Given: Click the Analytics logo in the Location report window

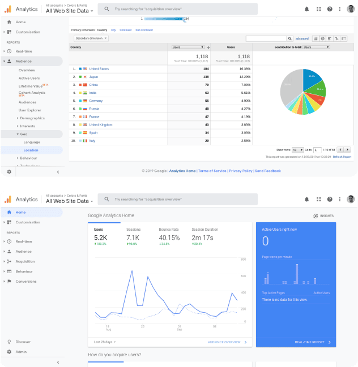Looking at the screenshot, I should pyautogui.click(x=8, y=9).
